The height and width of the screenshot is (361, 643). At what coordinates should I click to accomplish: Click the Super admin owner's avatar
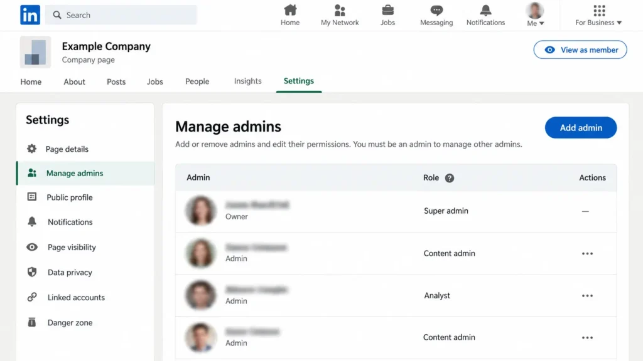[x=200, y=211]
